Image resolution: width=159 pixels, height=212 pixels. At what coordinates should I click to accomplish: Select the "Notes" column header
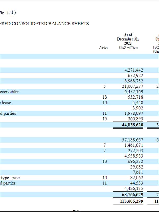pos(103,47)
